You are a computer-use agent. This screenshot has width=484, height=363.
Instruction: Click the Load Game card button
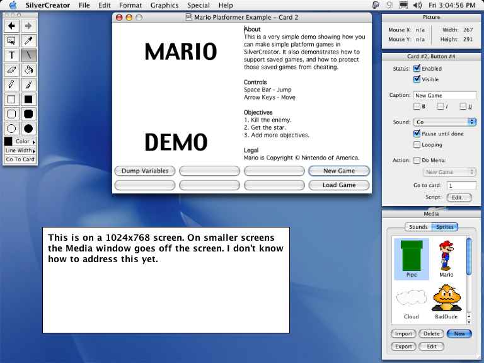click(x=339, y=185)
